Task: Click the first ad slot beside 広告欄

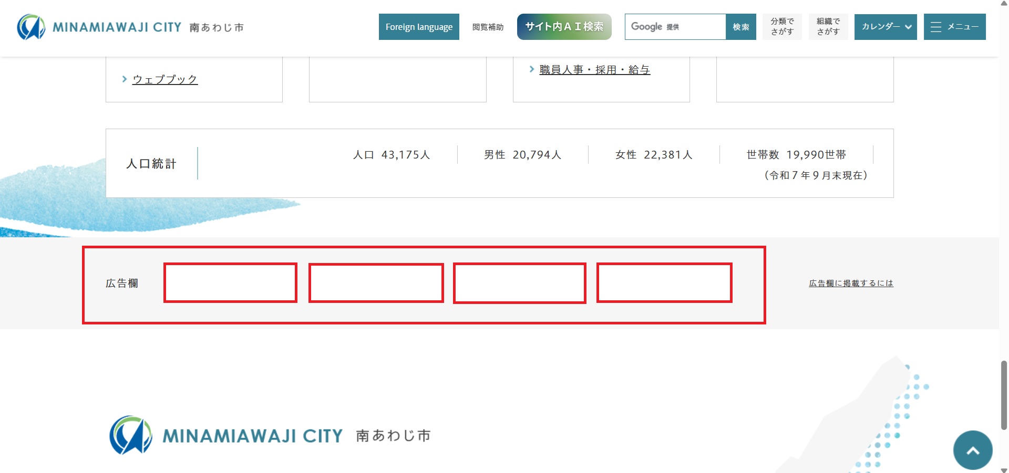Action: tap(230, 283)
